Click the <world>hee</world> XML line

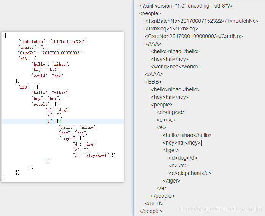[175, 67]
